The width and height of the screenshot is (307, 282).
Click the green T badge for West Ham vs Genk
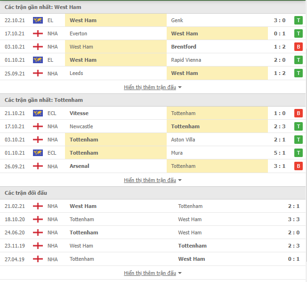pyautogui.click(x=299, y=20)
